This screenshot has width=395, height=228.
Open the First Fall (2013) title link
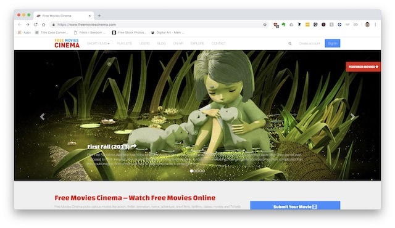click(112, 147)
